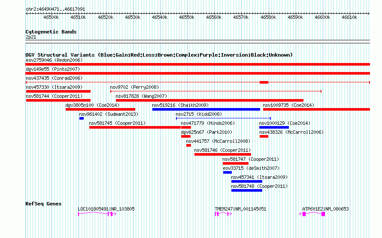The height and width of the screenshot is (238, 382).
Task: Click the nsv471779 (Hinds2006) label
Action: coord(208,123)
